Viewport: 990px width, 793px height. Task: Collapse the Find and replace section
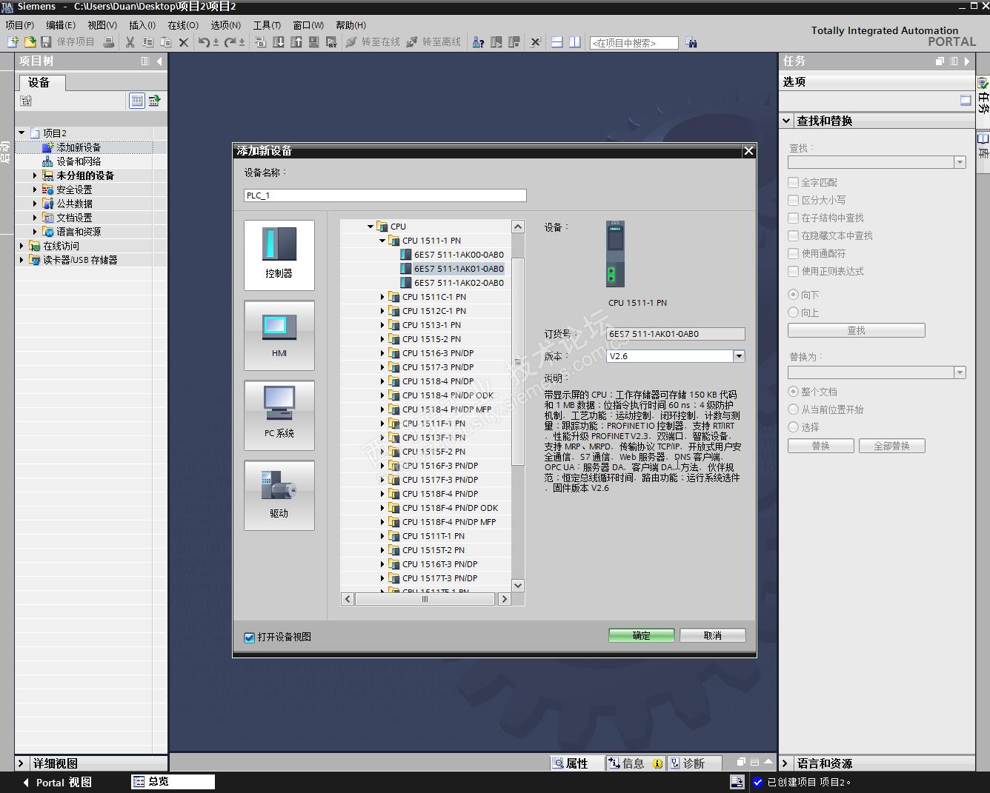[x=786, y=121]
